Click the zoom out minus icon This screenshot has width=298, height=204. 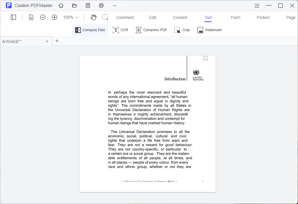(43, 17)
